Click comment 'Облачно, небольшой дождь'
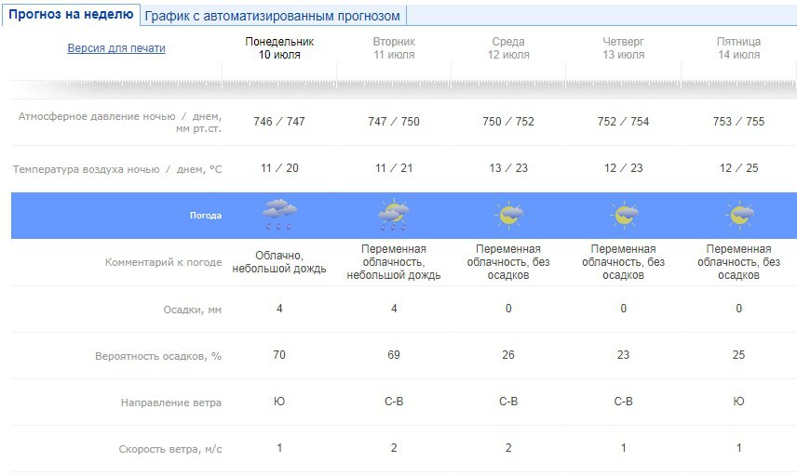Screen dimensions: 797x475 279,262
